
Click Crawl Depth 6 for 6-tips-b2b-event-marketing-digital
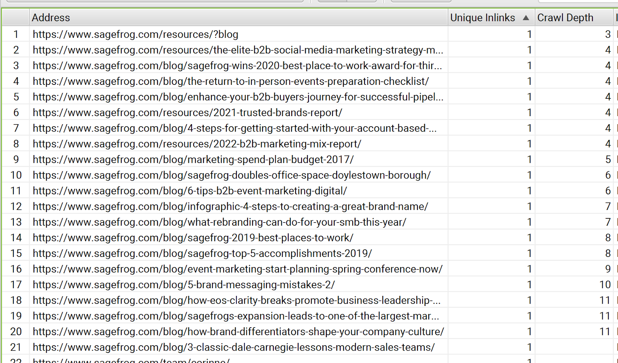pyautogui.click(x=608, y=191)
